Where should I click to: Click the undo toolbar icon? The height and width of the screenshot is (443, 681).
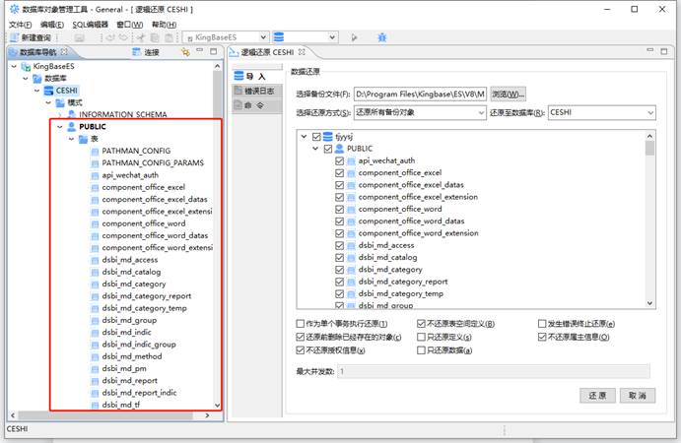[110, 37]
